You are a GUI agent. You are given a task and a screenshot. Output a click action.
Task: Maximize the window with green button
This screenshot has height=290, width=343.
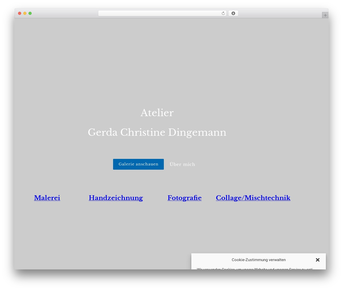tap(30, 13)
